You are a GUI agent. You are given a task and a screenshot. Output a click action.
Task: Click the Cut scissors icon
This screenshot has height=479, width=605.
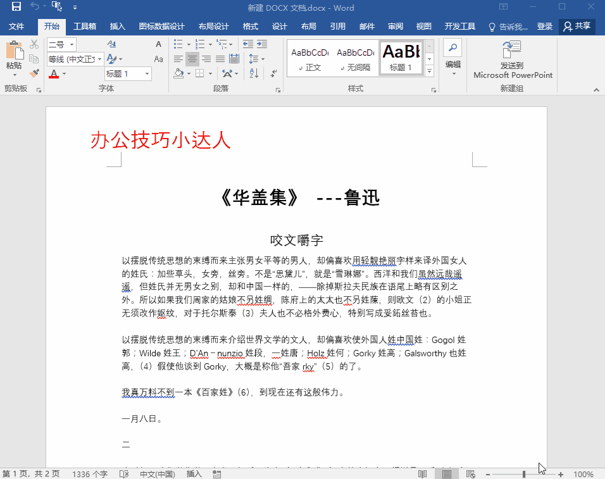coord(34,44)
